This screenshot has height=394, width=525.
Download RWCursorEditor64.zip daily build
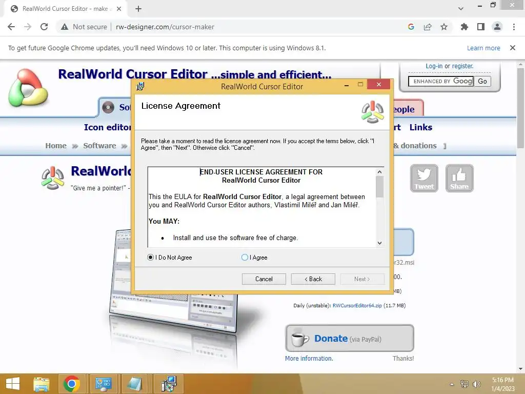tap(357, 306)
